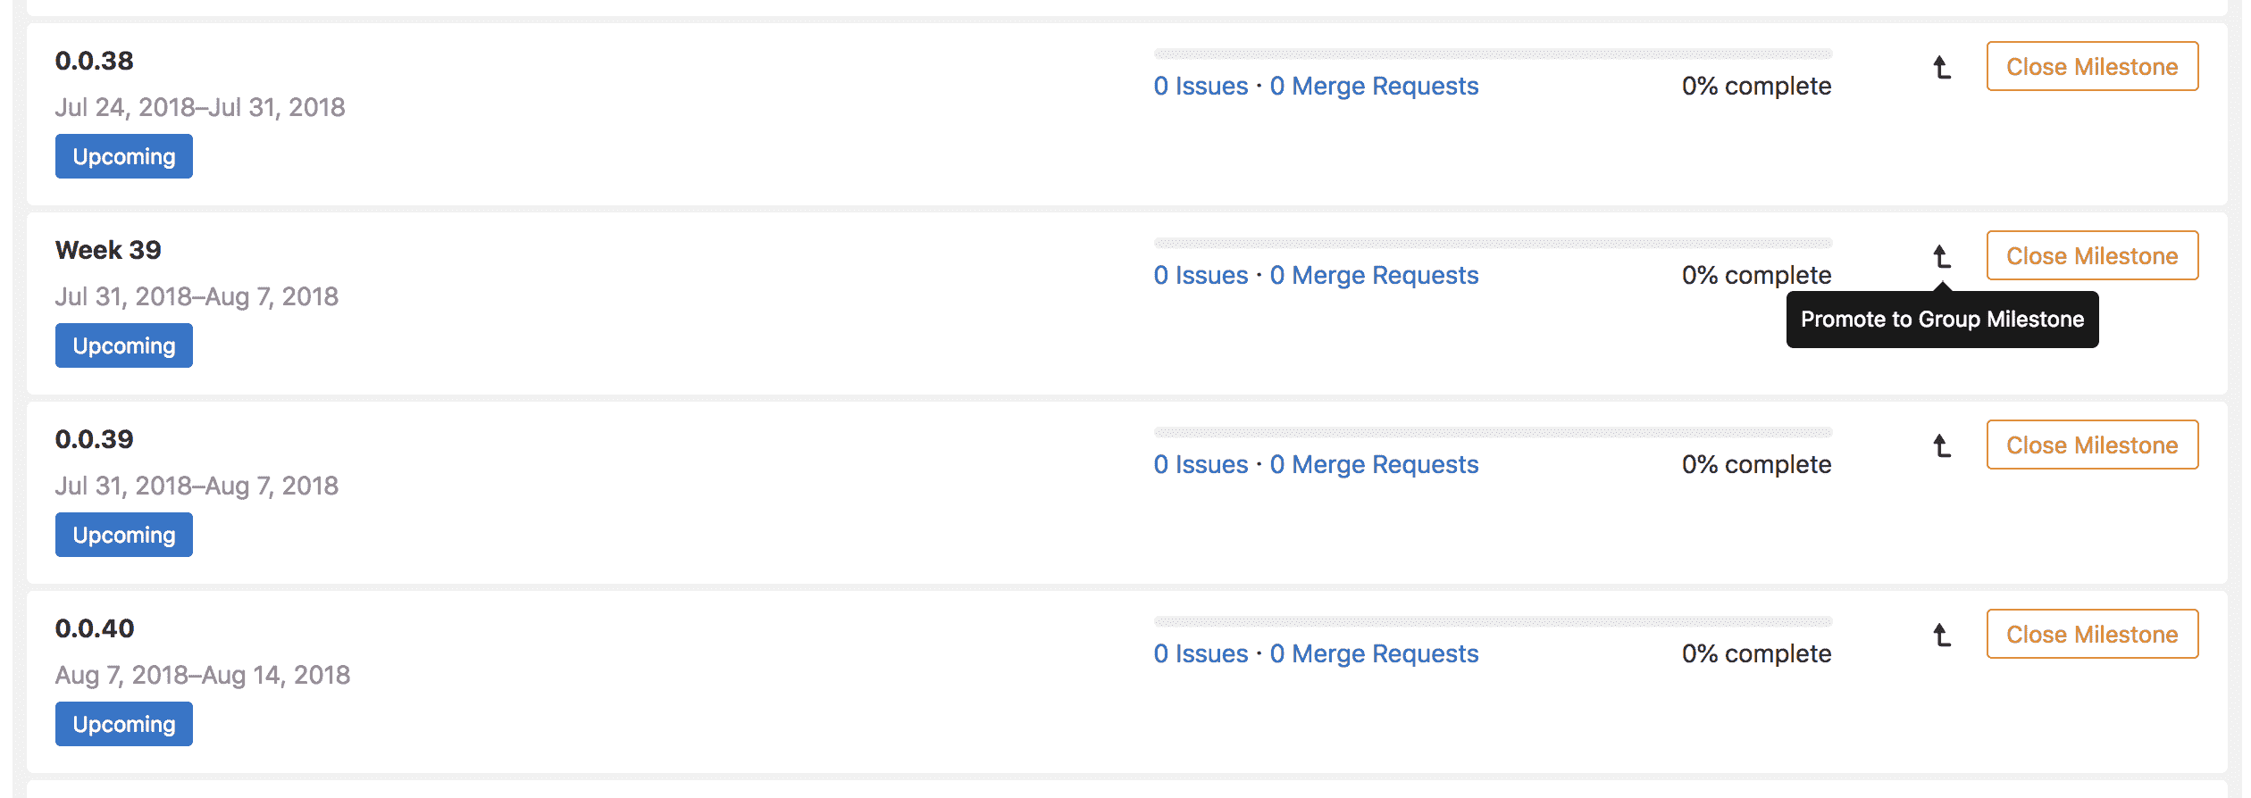Open the Week 39 milestone
This screenshot has height=798, width=2251.
108,251
